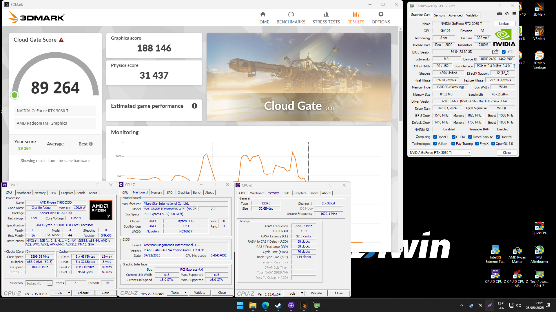Open the QuickCPU desktop shortcut
Viewport: 556px width, 312px height.
[x=539, y=228]
